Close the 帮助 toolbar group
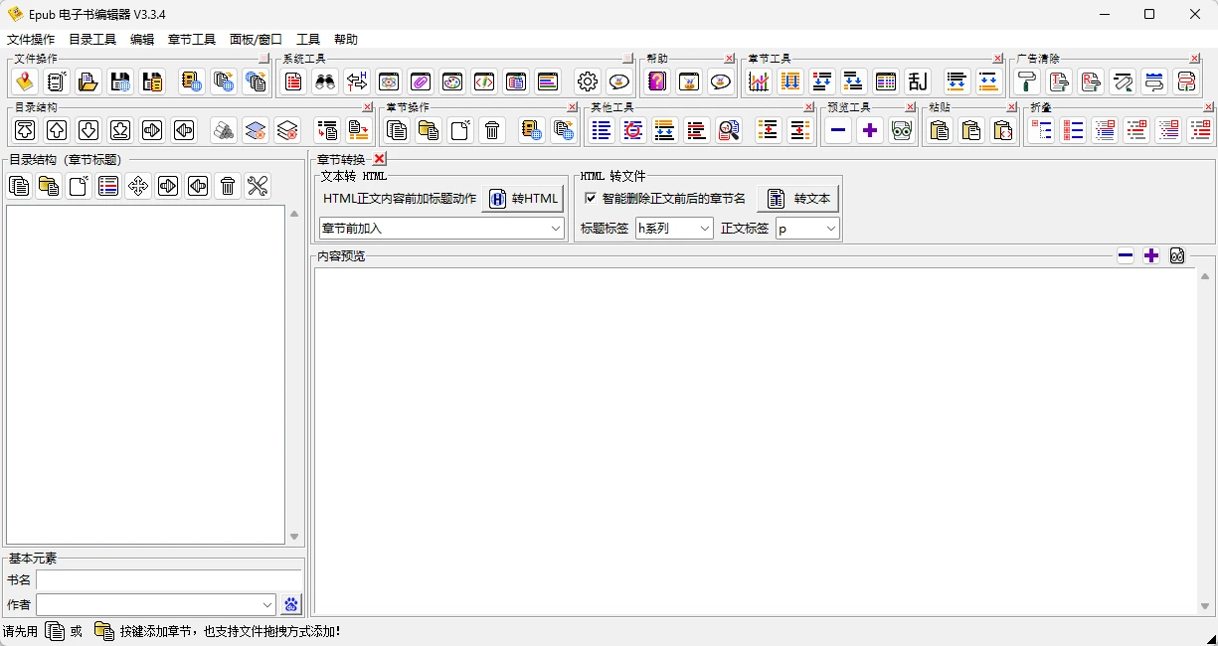Image resolution: width=1218 pixels, height=646 pixels. (730, 59)
